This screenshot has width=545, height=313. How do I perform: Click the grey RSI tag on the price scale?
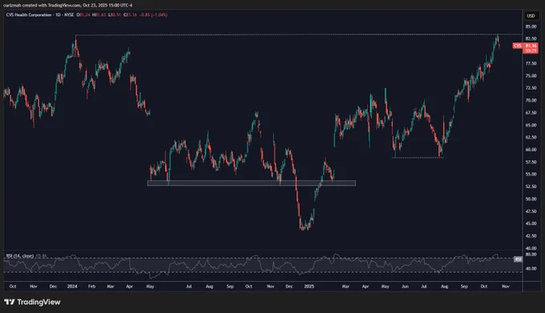518,259
